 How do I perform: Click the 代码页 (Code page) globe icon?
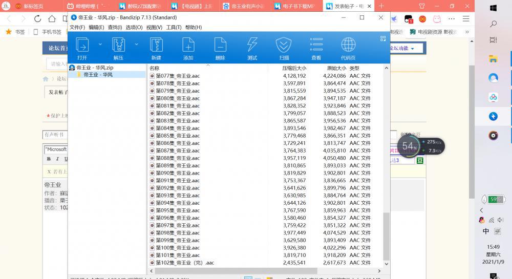tap(348, 45)
